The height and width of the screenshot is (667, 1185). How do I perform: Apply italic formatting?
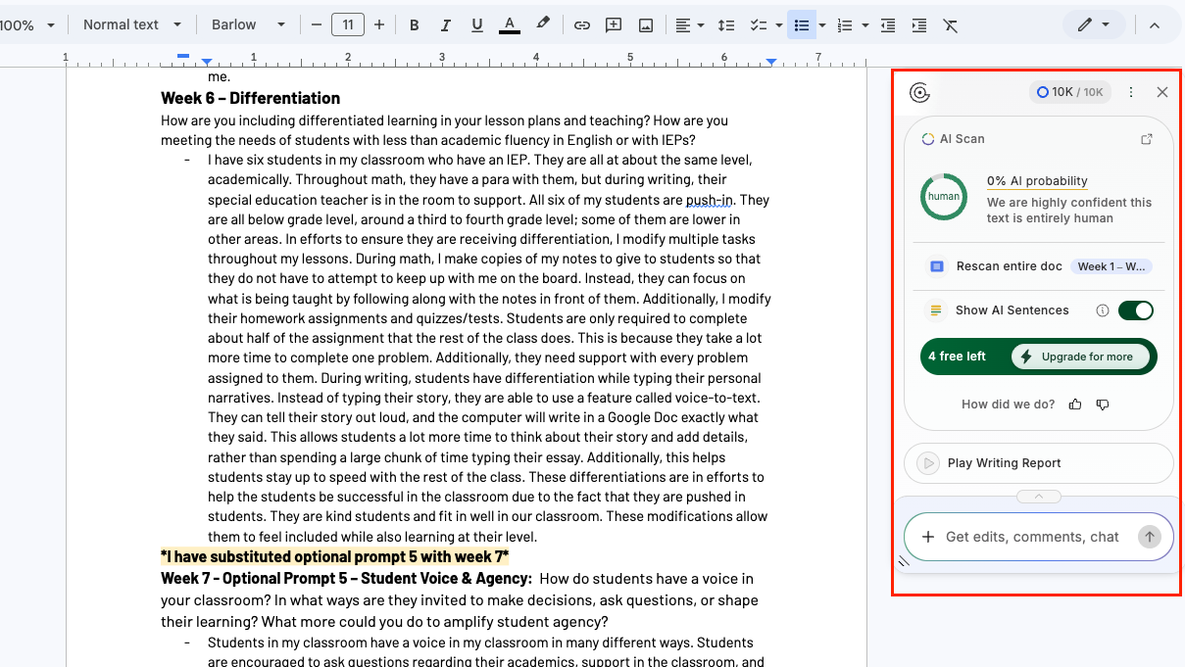pyautogui.click(x=446, y=25)
